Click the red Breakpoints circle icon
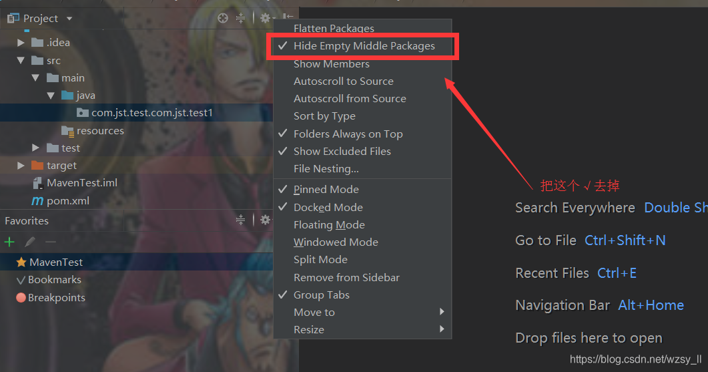The width and height of the screenshot is (708, 372). (x=21, y=297)
